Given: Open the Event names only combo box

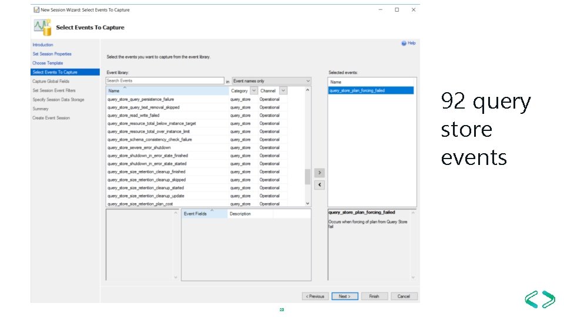Looking at the screenshot, I should click(271, 81).
